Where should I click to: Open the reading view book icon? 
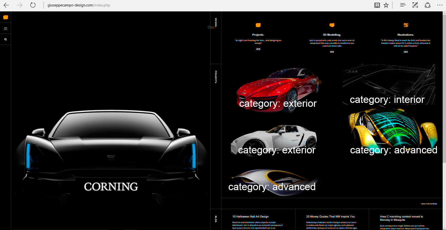pos(377,5)
